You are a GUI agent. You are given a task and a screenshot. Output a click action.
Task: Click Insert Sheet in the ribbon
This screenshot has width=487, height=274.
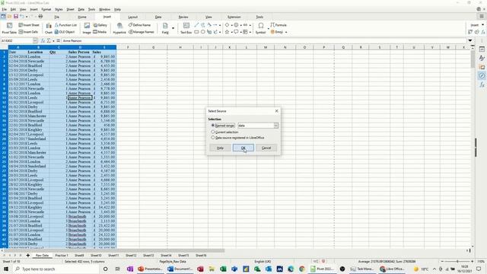(29, 25)
